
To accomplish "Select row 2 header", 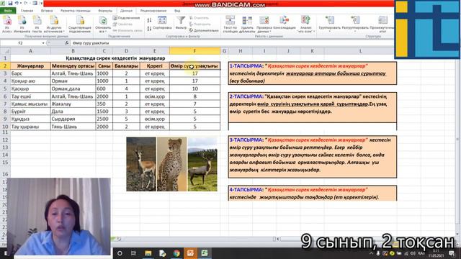I will [5, 65].
